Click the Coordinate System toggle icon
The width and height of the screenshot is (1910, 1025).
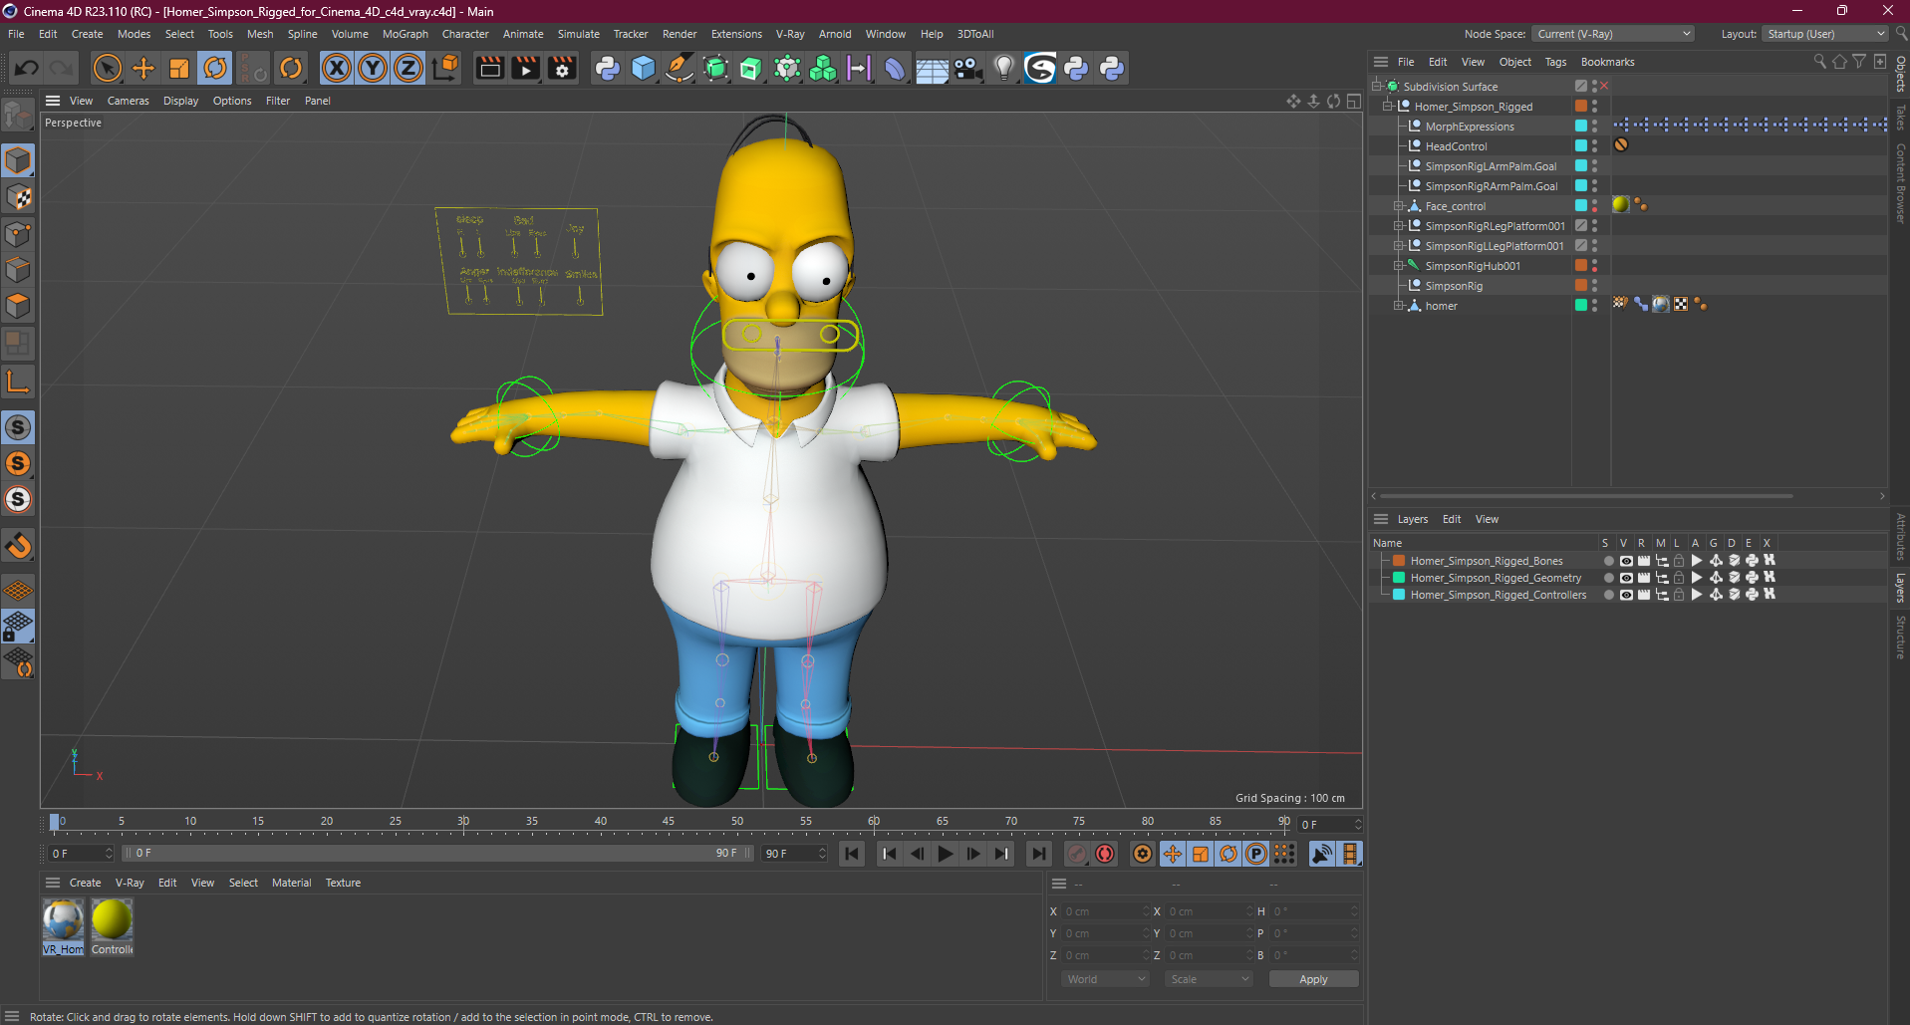[x=446, y=68]
